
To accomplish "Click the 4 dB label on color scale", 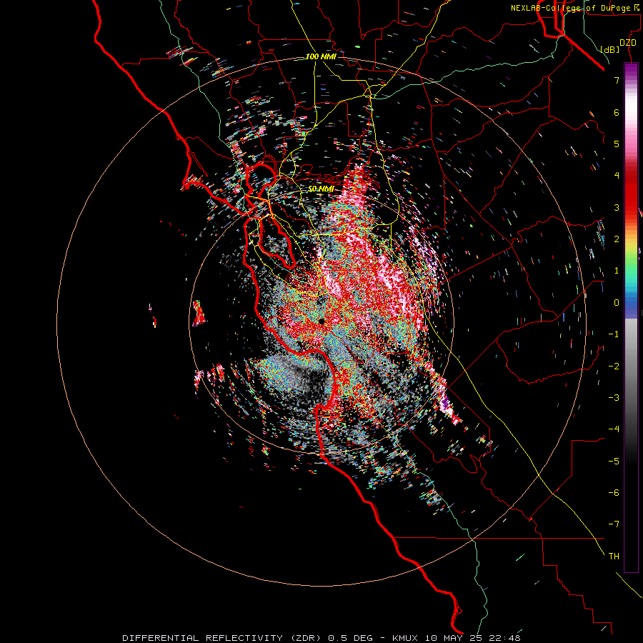I will 617,176.
